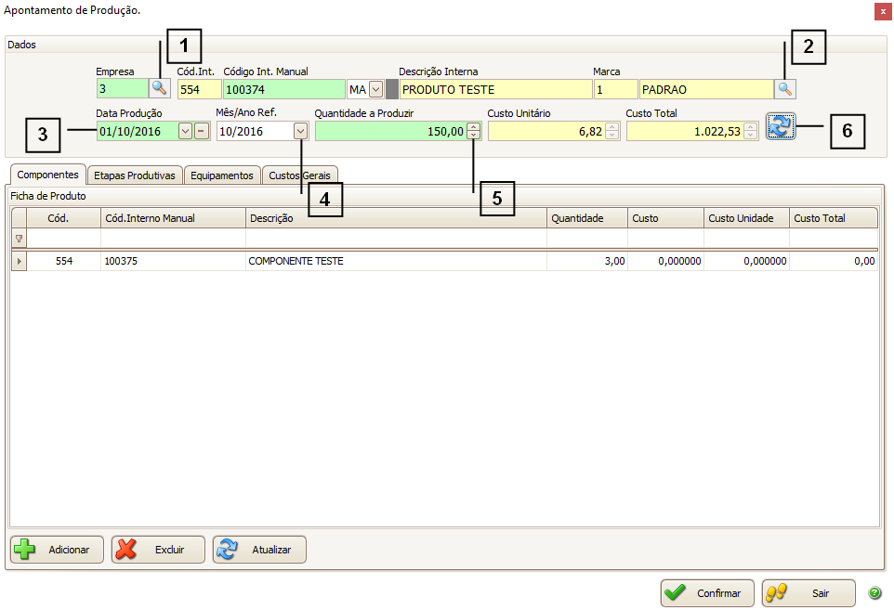Click the Adicionar button
This screenshot has width=894, height=610.
click(x=58, y=550)
